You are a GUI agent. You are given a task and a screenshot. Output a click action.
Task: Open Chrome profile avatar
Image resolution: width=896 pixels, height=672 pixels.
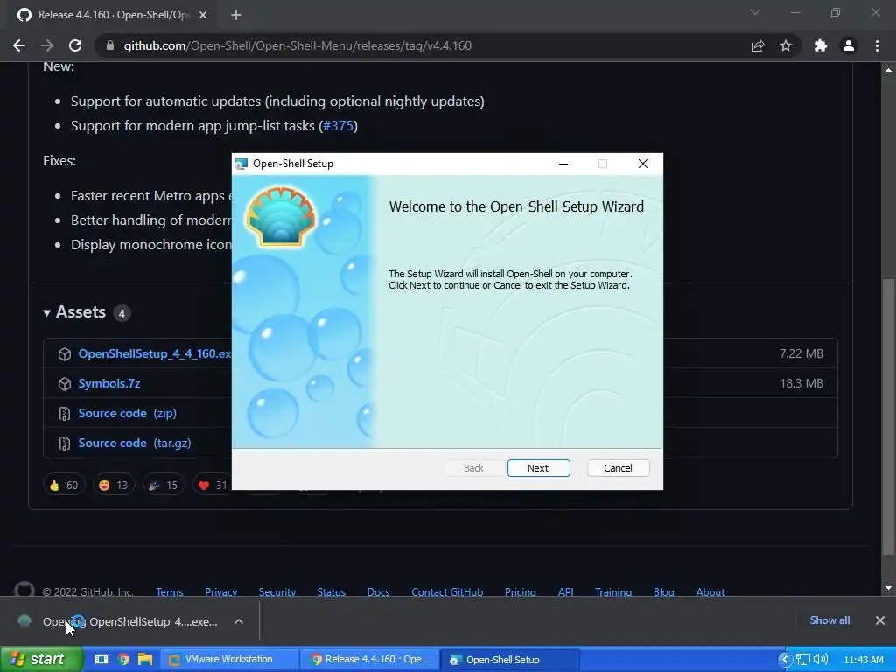849,45
